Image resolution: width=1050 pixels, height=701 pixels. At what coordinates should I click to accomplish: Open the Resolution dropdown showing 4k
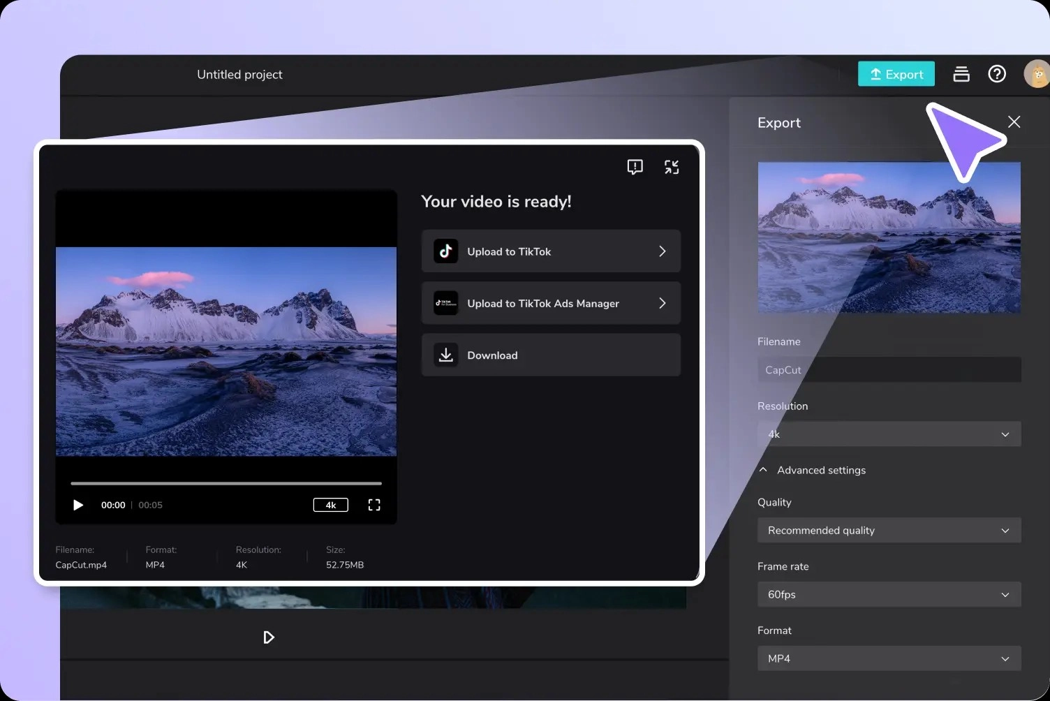pos(889,434)
